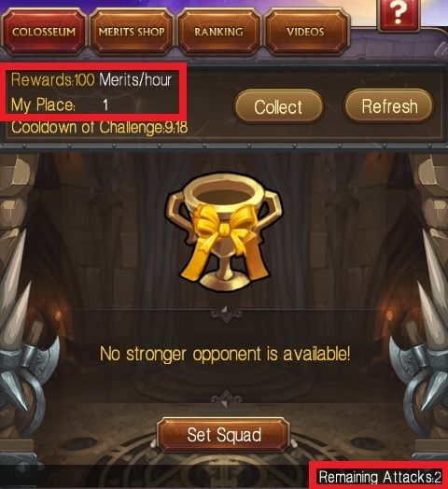The image size is (448, 489).
Task: Click the 'No stronger opponent is available!' message
Action: click(225, 354)
